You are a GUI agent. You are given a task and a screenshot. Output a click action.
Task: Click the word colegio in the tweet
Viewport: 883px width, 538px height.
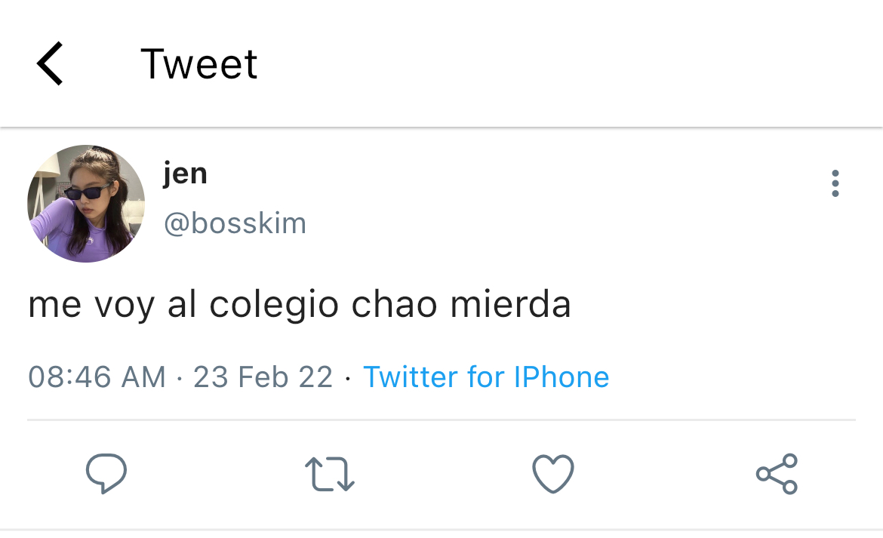coord(274,306)
